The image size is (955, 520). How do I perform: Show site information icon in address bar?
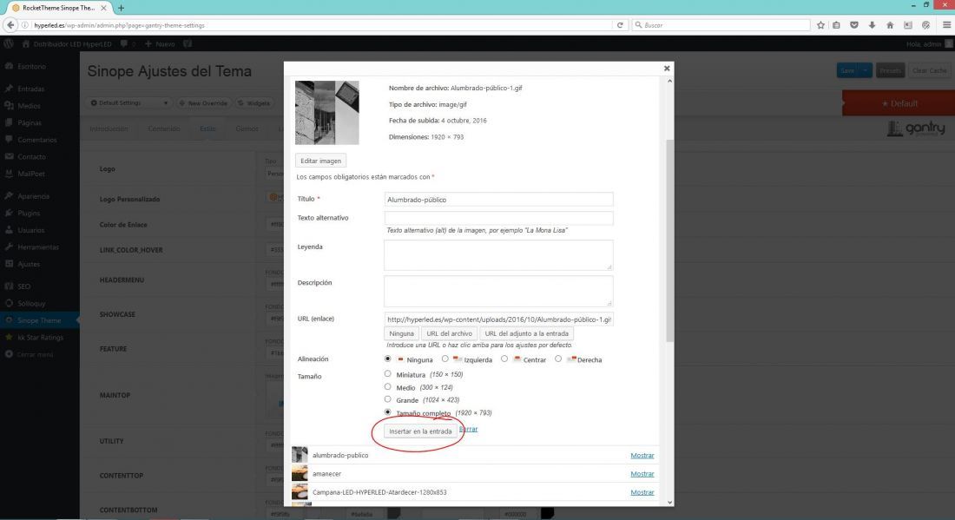click(25, 25)
